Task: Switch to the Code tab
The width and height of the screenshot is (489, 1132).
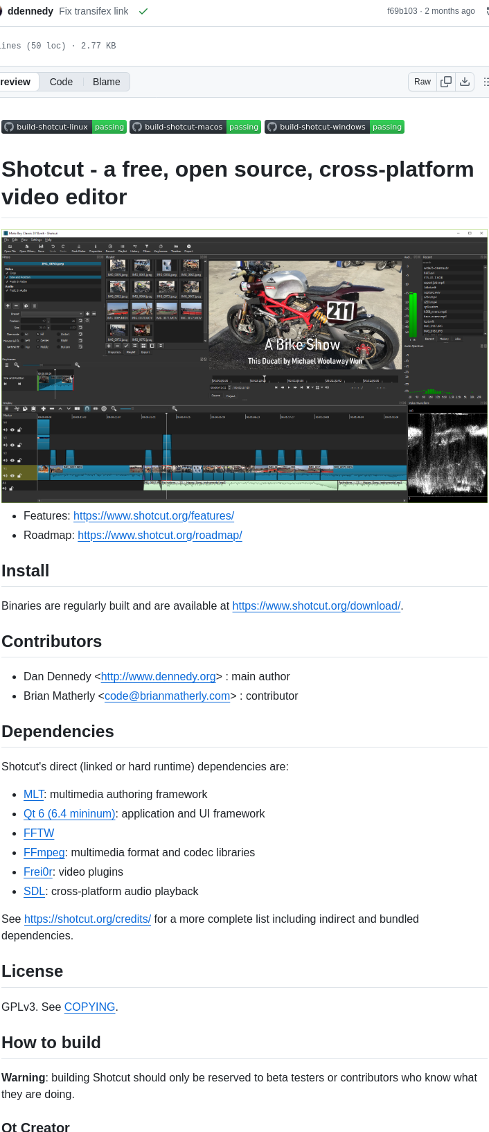Action: (61, 82)
